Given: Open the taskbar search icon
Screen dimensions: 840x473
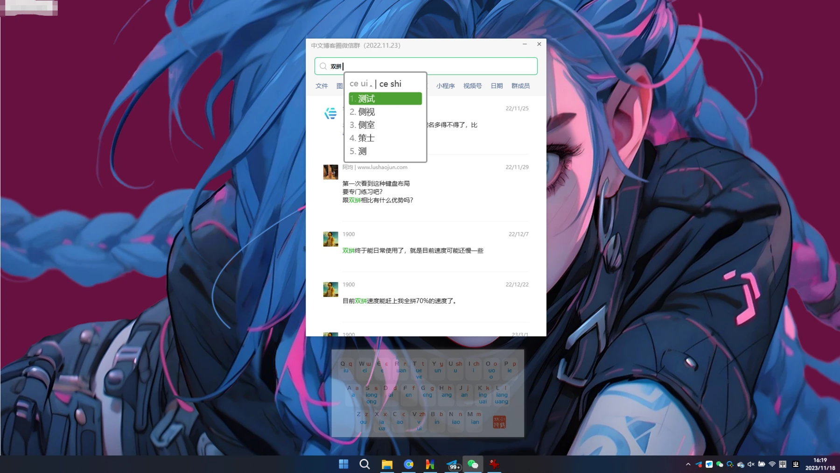Looking at the screenshot, I should (364, 464).
